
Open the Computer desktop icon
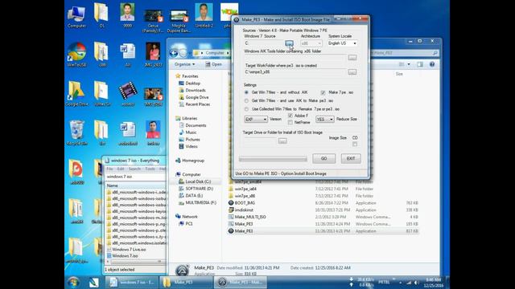tap(76, 16)
